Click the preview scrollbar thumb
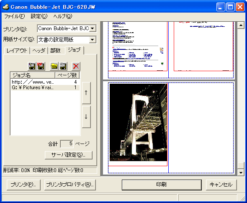 pos(241,165)
